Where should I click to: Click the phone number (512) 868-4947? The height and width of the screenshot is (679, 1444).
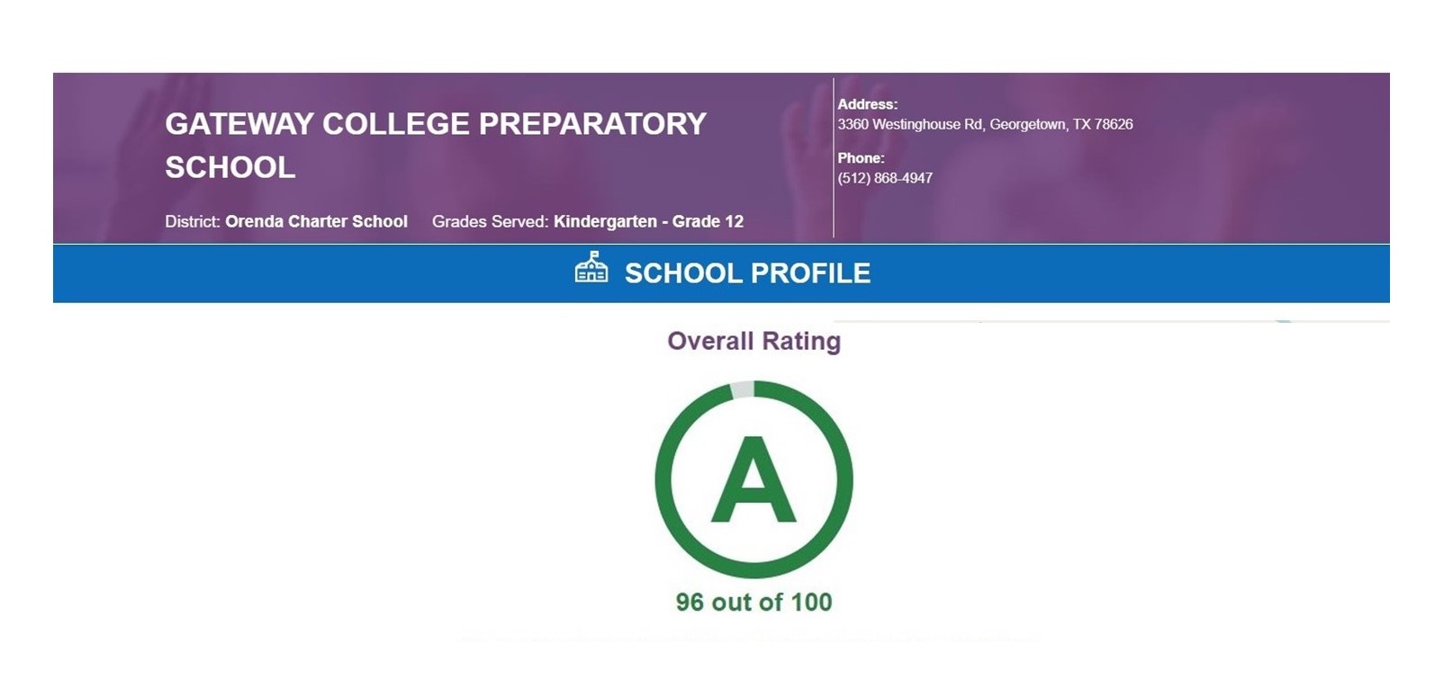[885, 178]
